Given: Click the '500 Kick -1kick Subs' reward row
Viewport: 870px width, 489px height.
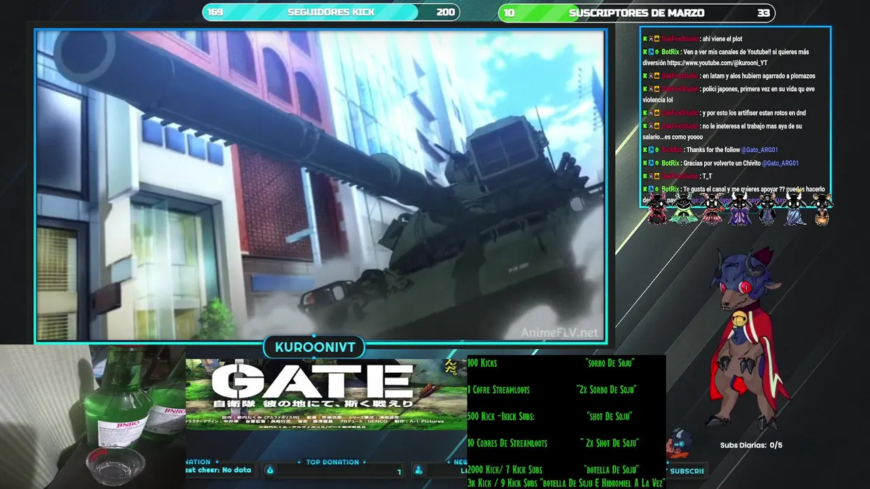Looking at the screenshot, I should (550, 416).
